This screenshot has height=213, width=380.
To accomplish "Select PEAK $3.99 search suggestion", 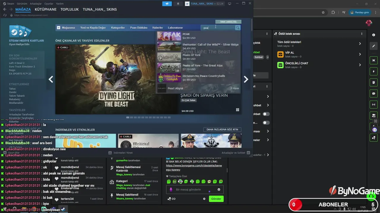I will coord(198,36).
